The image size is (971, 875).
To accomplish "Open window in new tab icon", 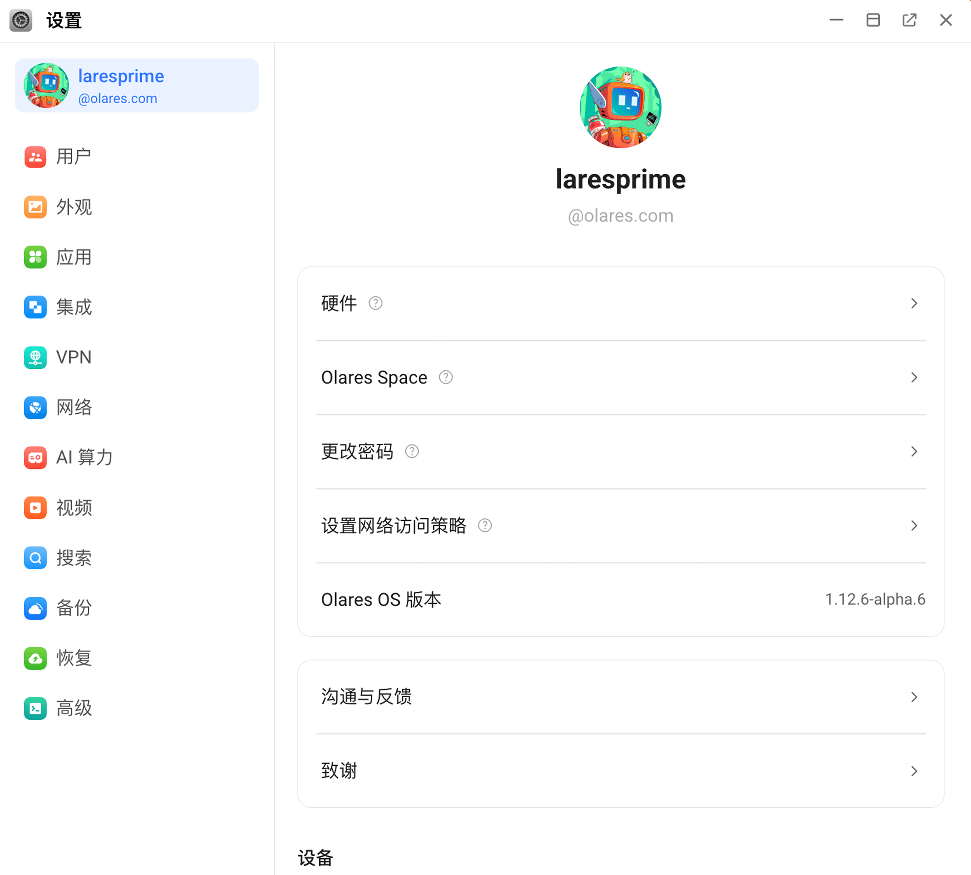I will coord(909,20).
